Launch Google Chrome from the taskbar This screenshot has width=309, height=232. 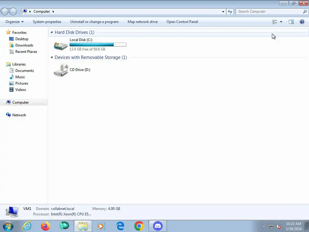(x=139, y=226)
